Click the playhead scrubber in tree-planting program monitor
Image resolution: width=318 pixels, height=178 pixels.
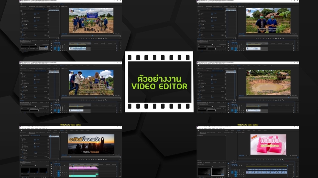92,35
